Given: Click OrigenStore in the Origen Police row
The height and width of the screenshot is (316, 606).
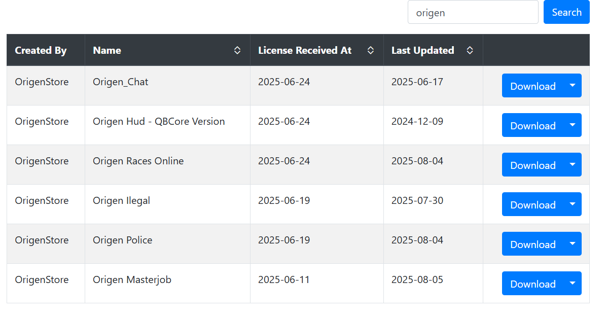Looking at the screenshot, I should (x=42, y=240).
